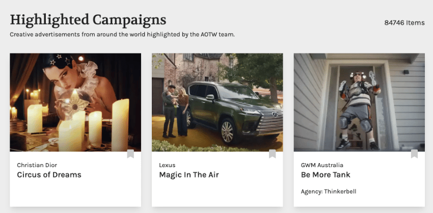Click the GWM Australia brand name

[x=322, y=165]
